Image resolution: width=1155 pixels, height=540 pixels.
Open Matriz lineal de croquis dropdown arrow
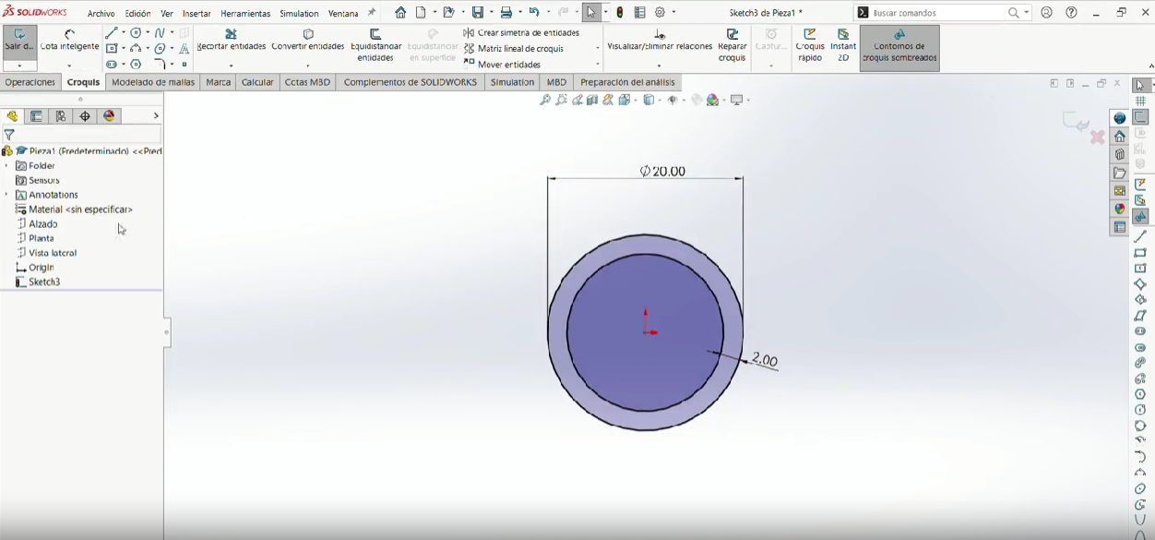pyautogui.click(x=598, y=49)
